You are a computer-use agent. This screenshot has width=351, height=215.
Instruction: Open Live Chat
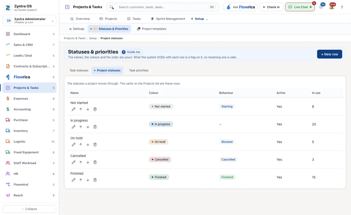point(300,7)
